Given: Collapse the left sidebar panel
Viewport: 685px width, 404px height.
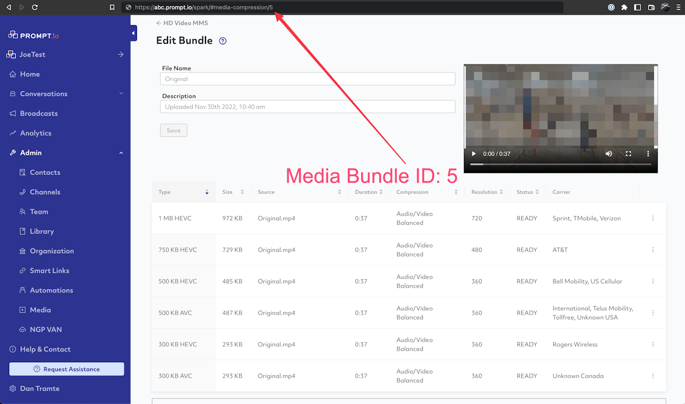Looking at the screenshot, I should click(x=133, y=34).
